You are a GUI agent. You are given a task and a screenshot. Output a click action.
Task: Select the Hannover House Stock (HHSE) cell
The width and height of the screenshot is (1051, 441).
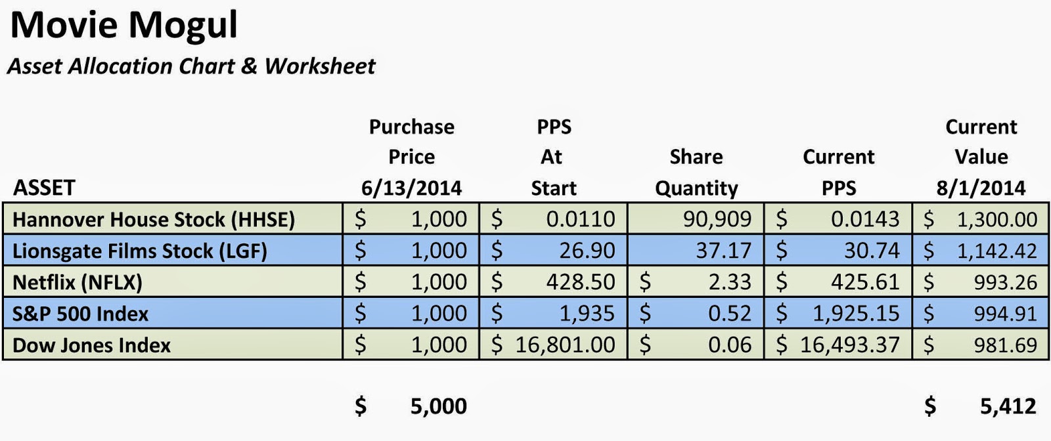tap(173, 219)
